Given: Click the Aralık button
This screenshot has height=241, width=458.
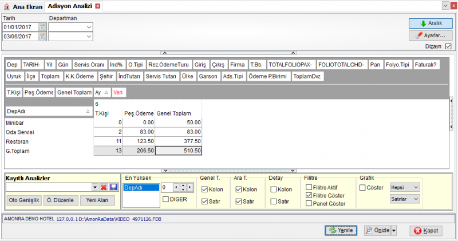Looking at the screenshot, I should [431, 23].
